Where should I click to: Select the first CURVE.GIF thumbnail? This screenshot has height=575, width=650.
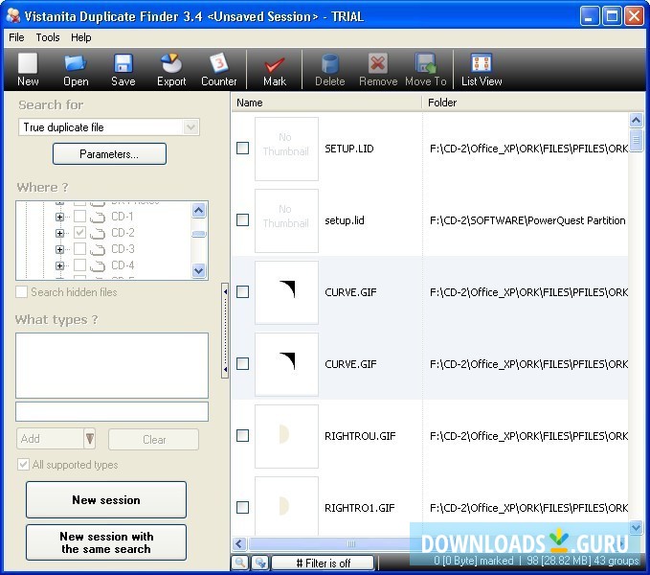click(x=286, y=292)
